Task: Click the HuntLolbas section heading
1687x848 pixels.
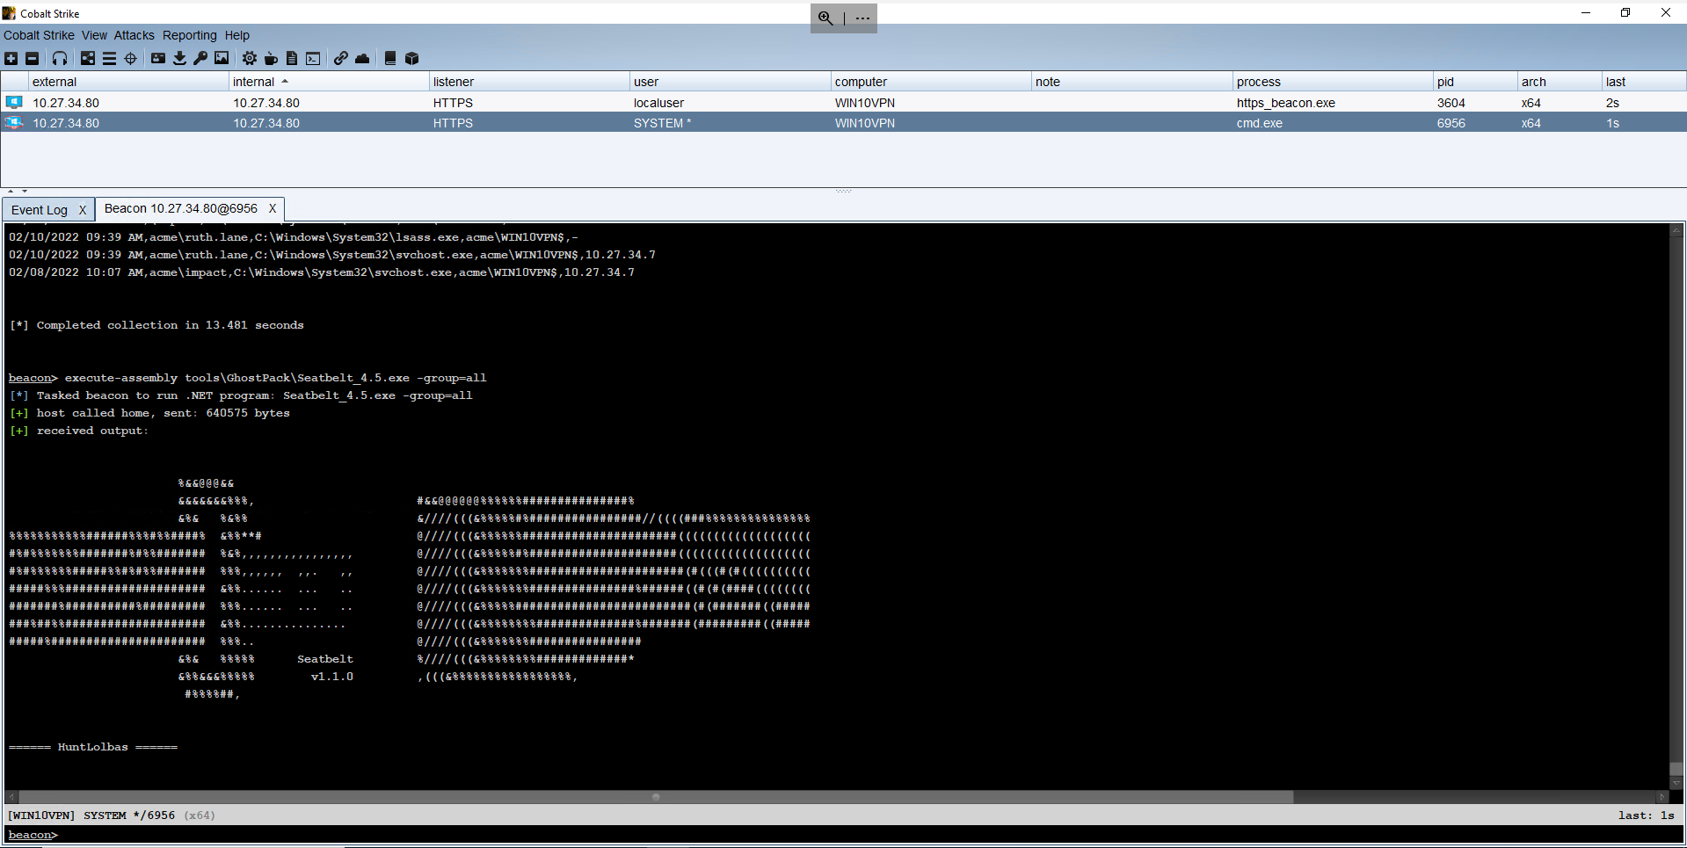Action: pyautogui.click(x=92, y=747)
